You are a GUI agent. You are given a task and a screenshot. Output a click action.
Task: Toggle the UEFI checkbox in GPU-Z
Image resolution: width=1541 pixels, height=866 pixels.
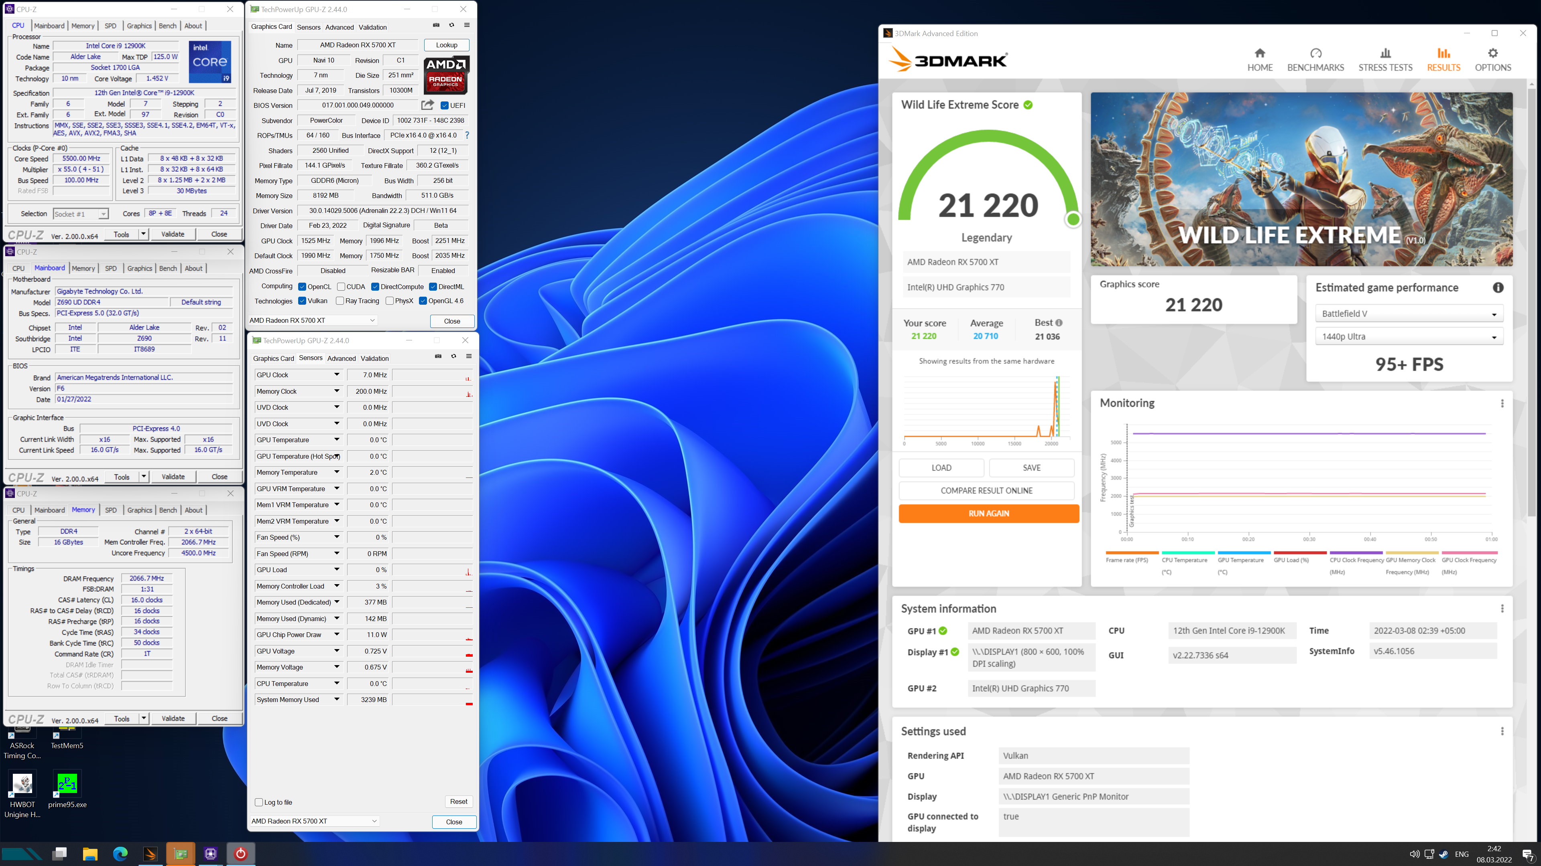click(445, 105)
